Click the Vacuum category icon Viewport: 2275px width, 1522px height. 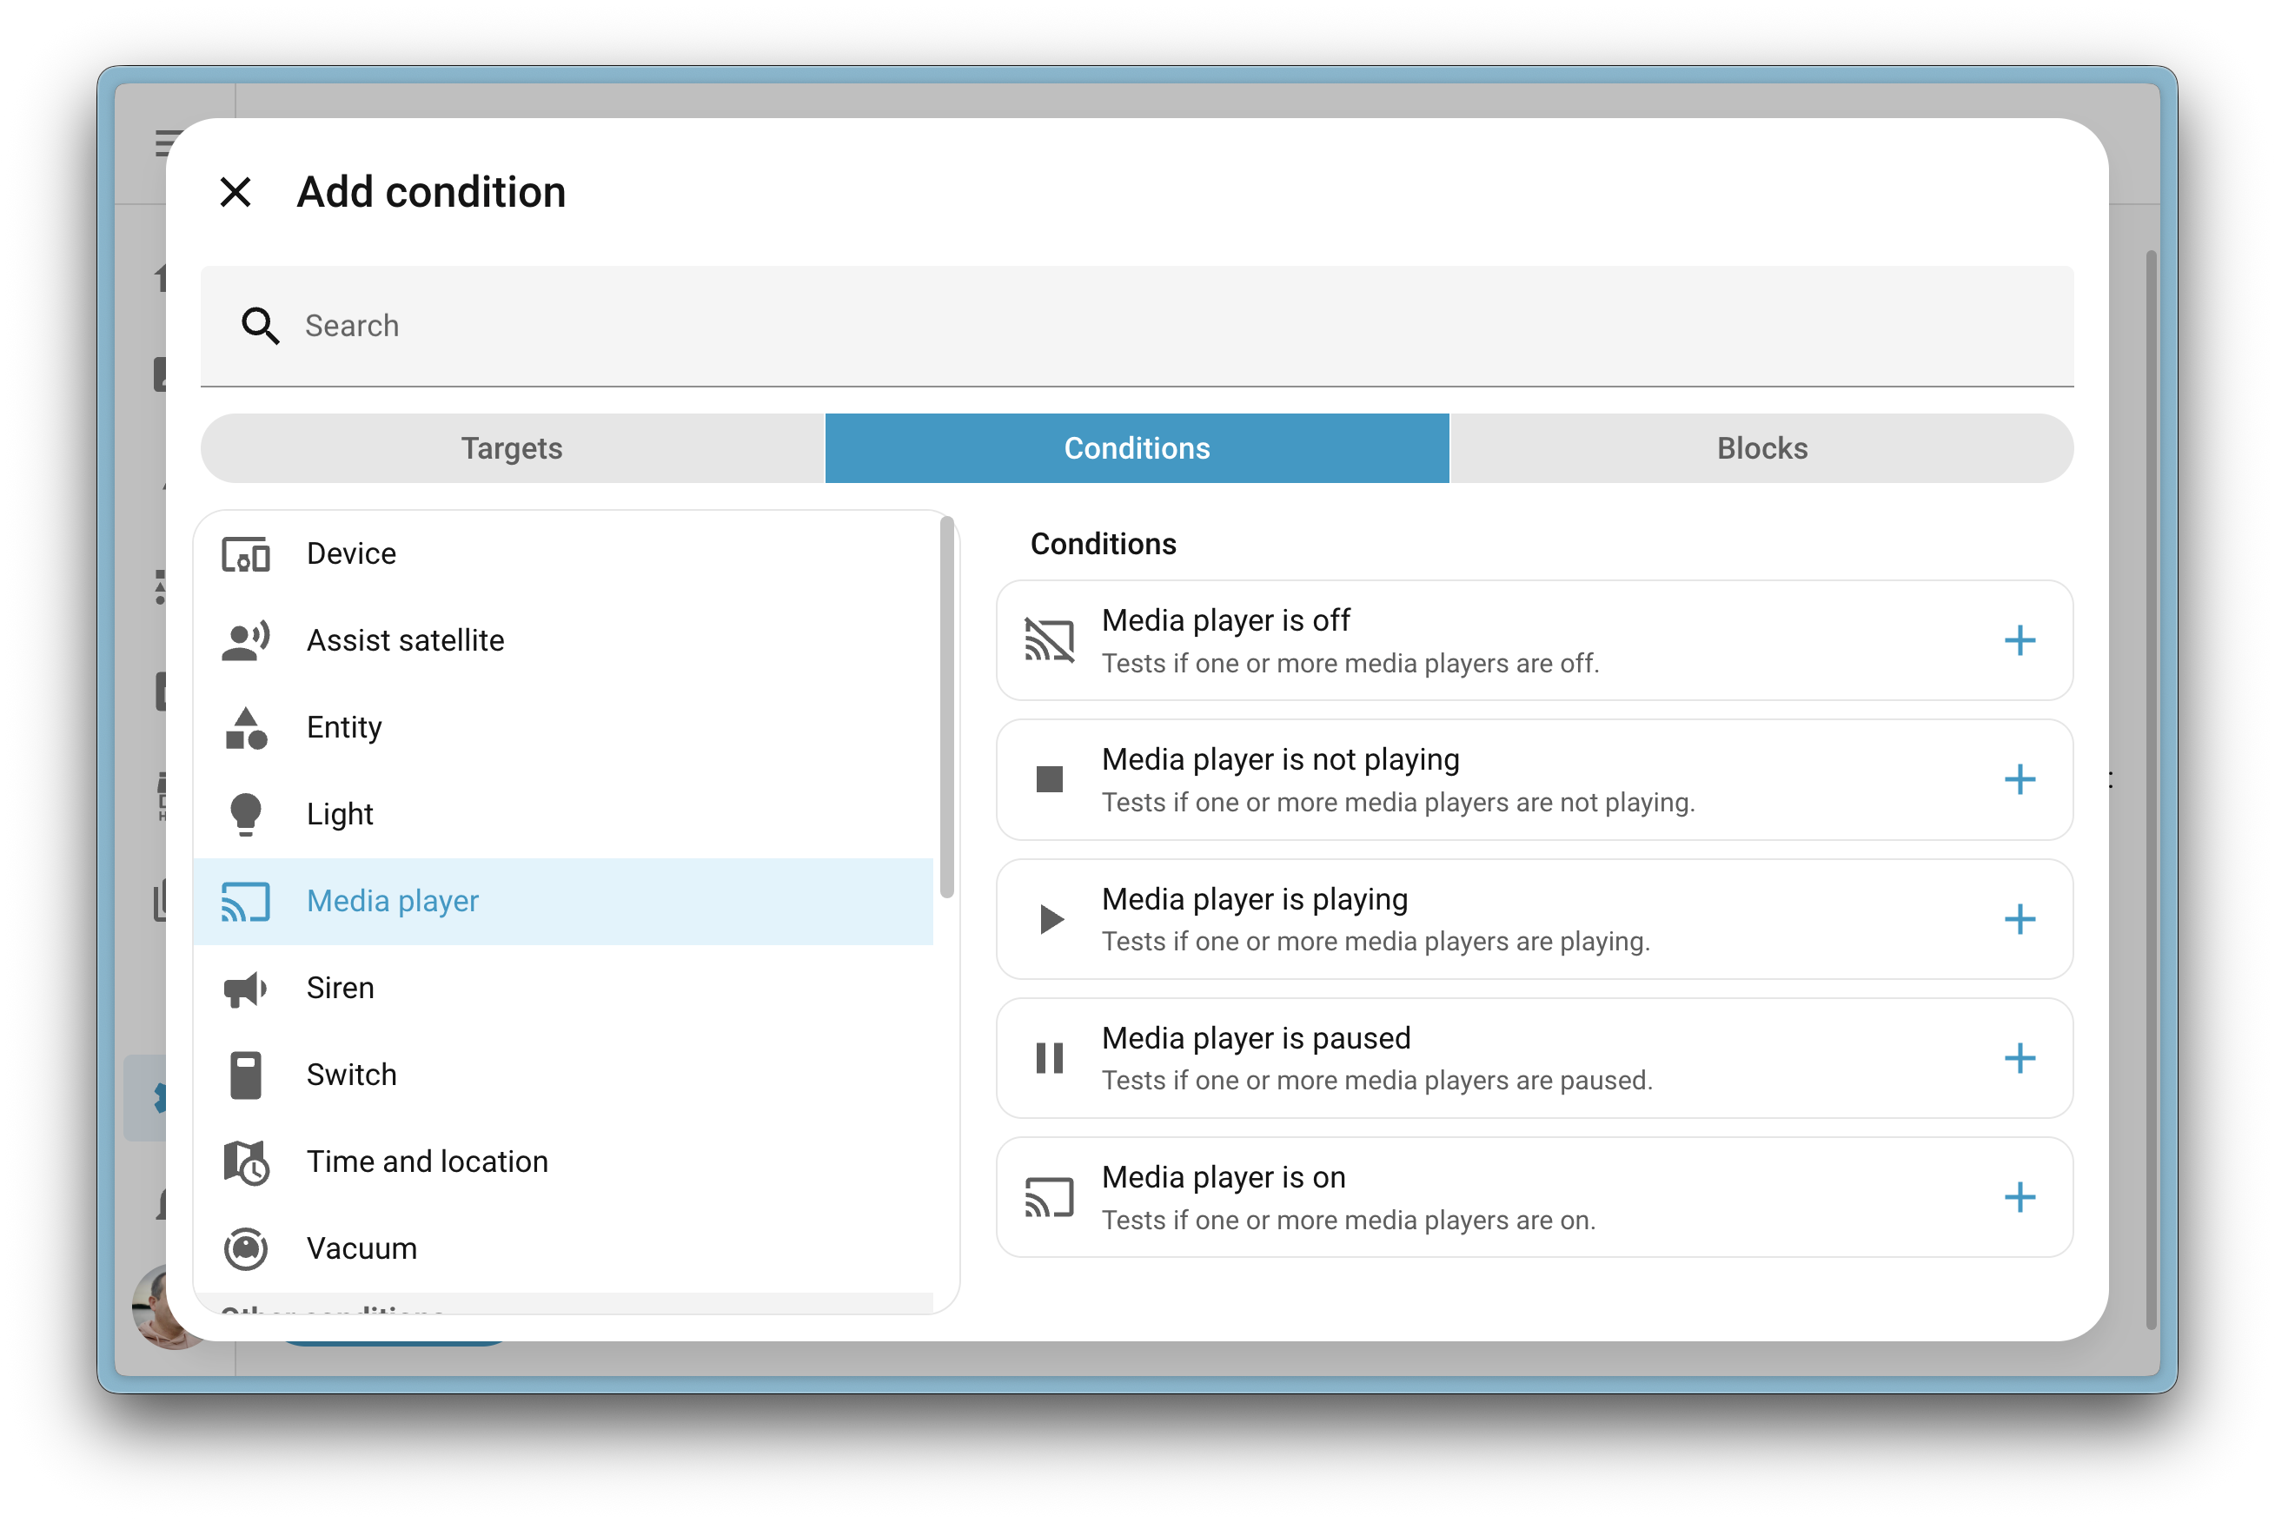point(246,1248)
